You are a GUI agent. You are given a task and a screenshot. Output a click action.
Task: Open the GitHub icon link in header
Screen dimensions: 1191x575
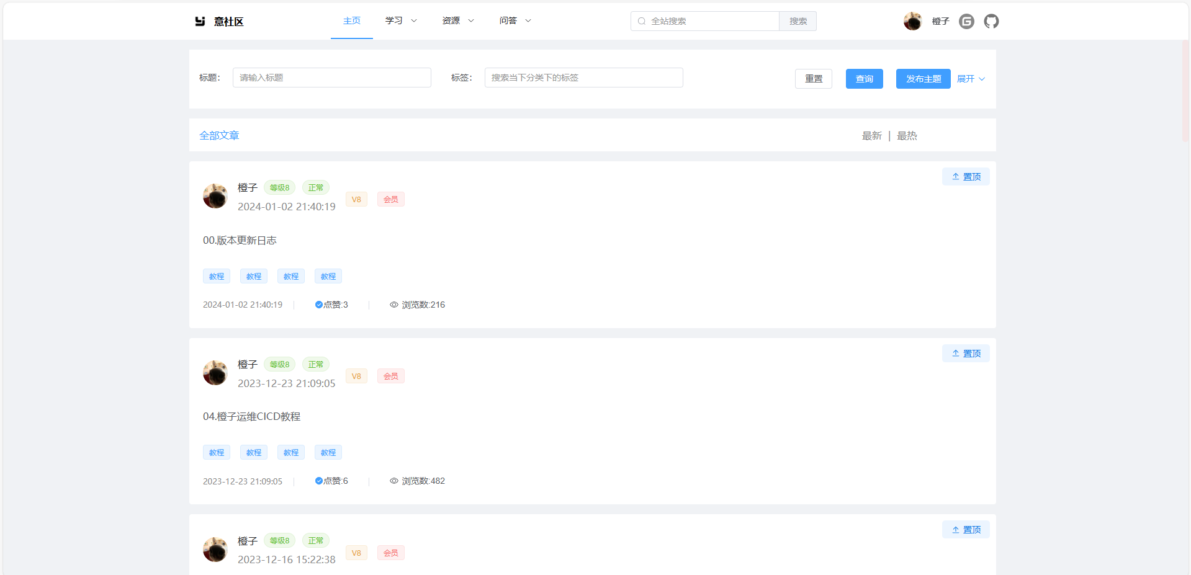tap(991, 22)
